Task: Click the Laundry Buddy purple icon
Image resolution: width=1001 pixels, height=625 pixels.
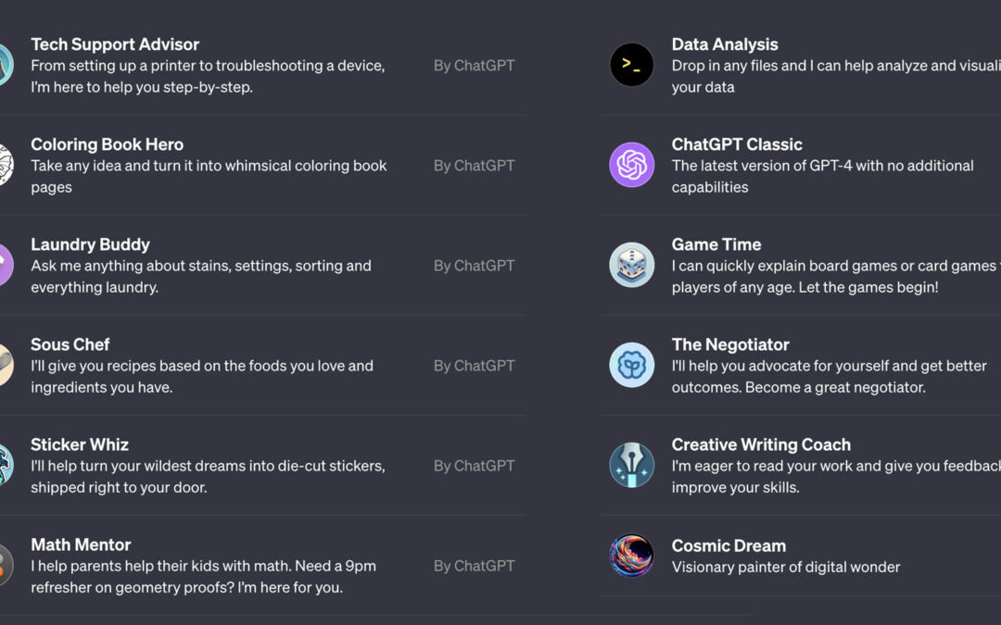Action: click(x=5, y=265)
